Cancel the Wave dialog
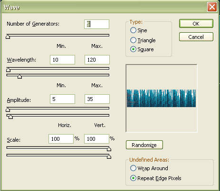This screenshot has height=191, width=220. point(196,37)
